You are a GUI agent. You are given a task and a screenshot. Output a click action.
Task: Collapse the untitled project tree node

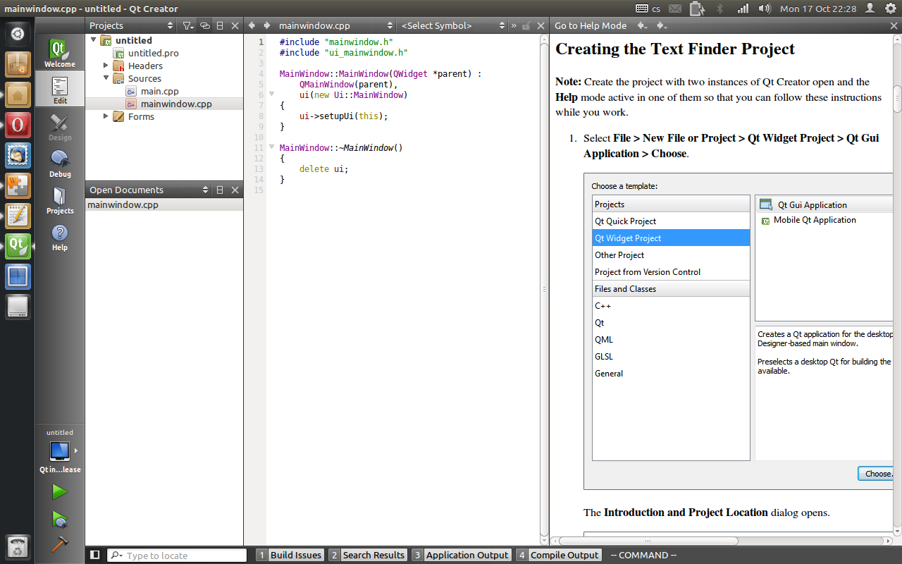(93, 40)
